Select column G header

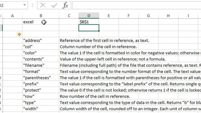(149, 16)
